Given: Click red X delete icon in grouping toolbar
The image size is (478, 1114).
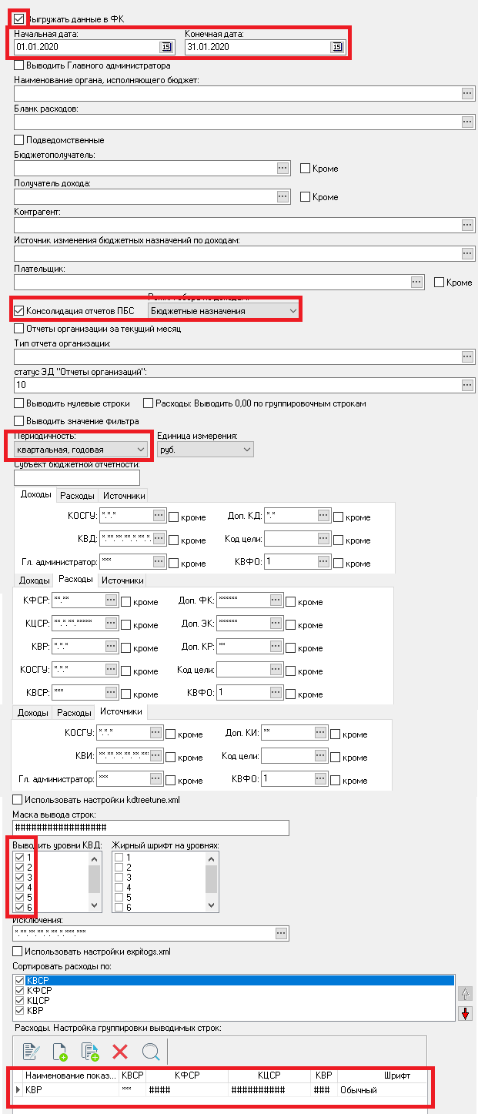Looking at the screenshot, I should 120,1052.
